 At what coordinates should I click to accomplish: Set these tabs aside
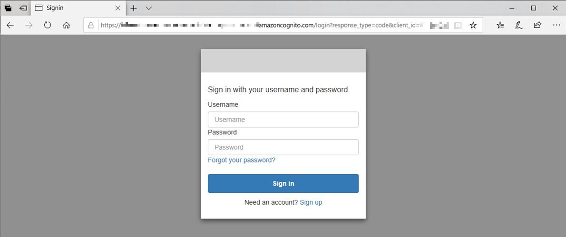click(23, 8)
